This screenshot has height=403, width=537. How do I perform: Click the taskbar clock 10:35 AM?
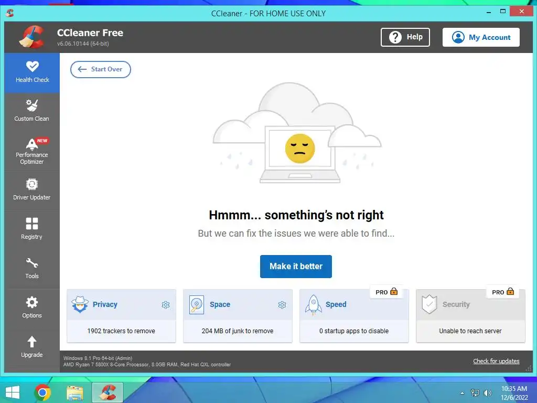514,389
